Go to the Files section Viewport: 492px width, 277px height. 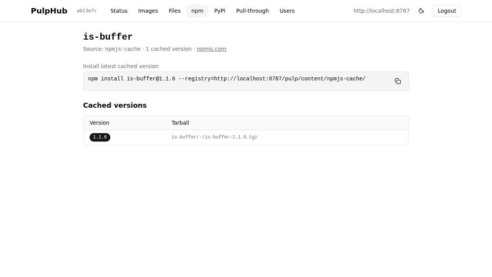point(175,11)
